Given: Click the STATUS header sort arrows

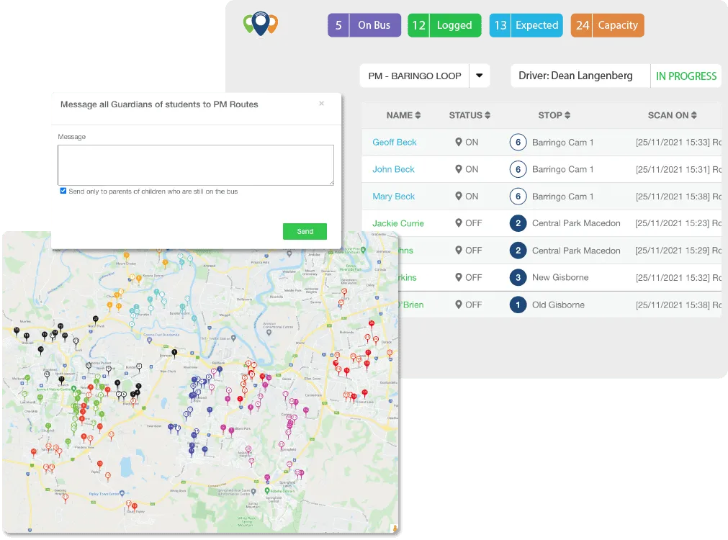Looking at the screenshot, I should [487, 115].
